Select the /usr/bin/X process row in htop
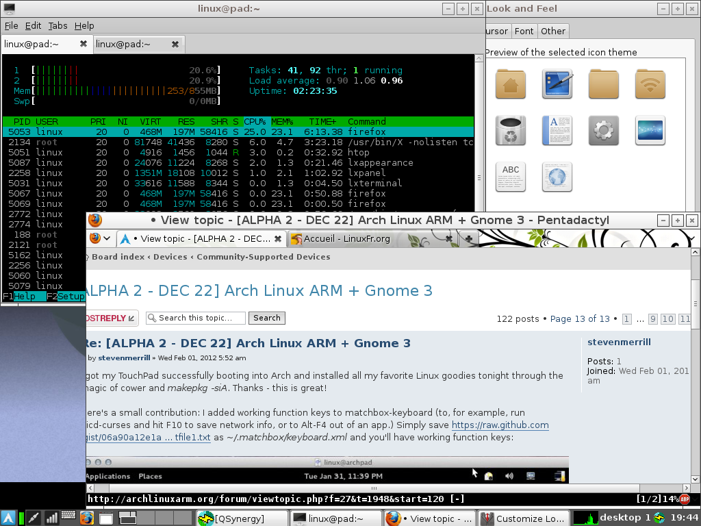Screen dimensions: 701x526 238,142
